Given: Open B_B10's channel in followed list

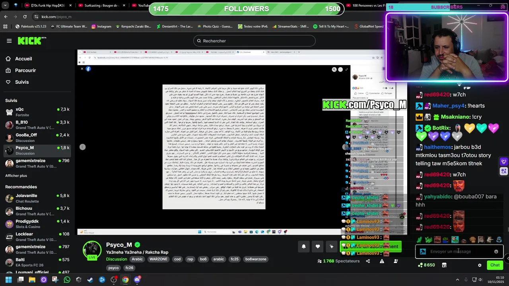Looking at the screenshot, I should point(37,125).
